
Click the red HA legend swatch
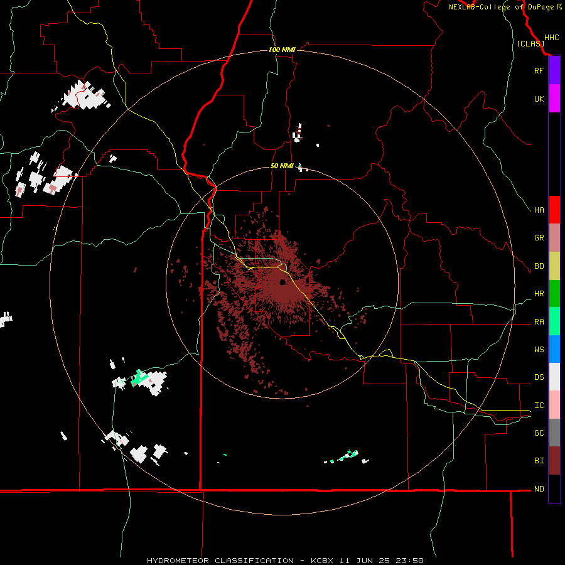point(554,210)
